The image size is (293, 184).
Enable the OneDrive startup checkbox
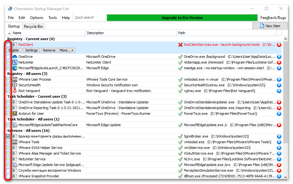(x=8, y=57)
